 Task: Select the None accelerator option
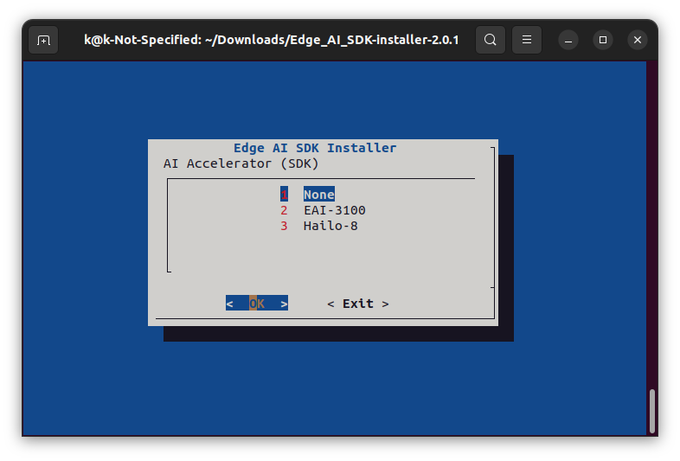click(307, 195)
